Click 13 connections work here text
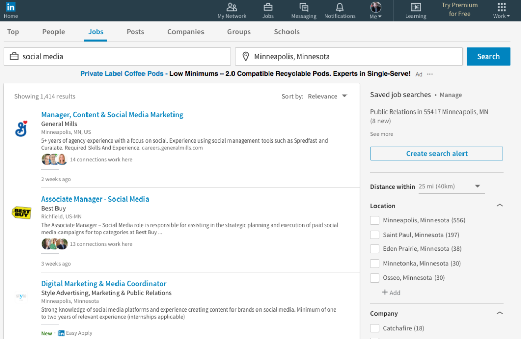 pyautogui.click(x=101, y=244)
